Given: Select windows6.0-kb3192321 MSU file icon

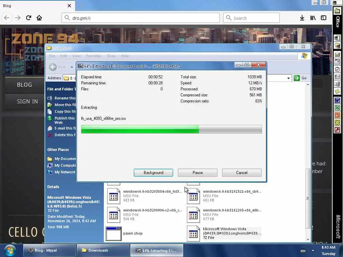Looking at the screenshot, I should click(193, 196).
